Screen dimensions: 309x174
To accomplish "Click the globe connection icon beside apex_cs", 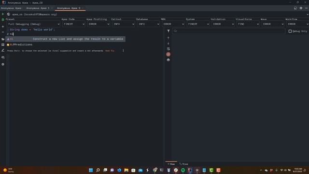I will coord(9,14).
